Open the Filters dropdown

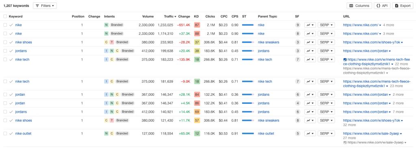[45, 6]
